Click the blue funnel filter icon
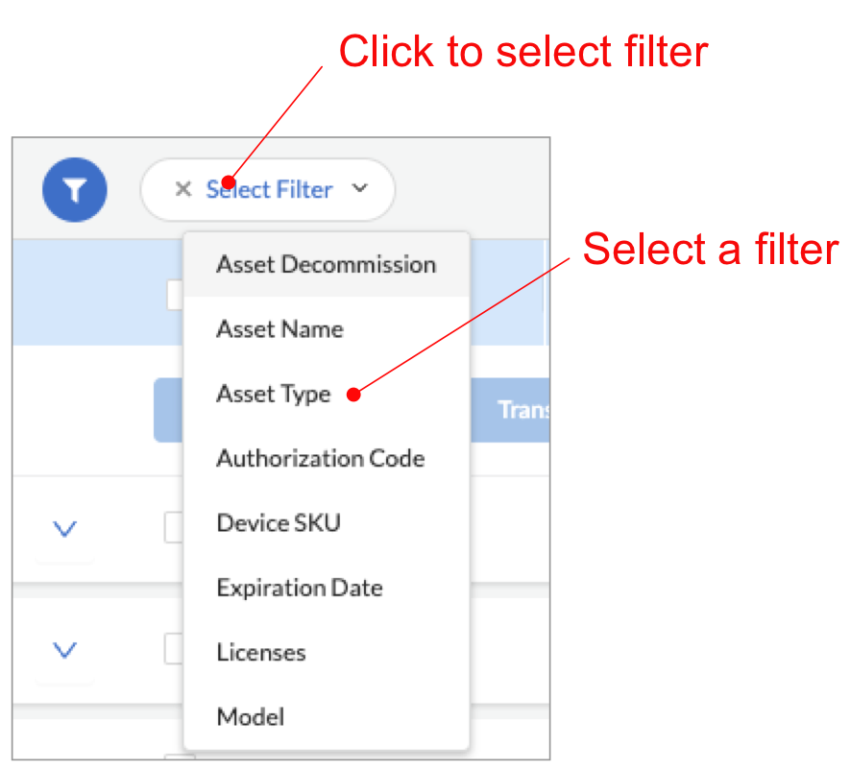Viewport: 850px width, 770px height. [75, 189]
